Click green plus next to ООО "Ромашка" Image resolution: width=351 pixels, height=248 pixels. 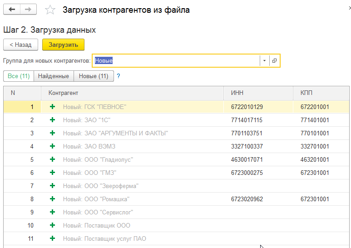point(52,199)
